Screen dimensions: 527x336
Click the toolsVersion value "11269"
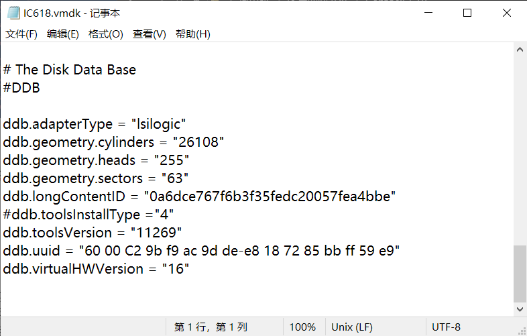coord(156,233)
